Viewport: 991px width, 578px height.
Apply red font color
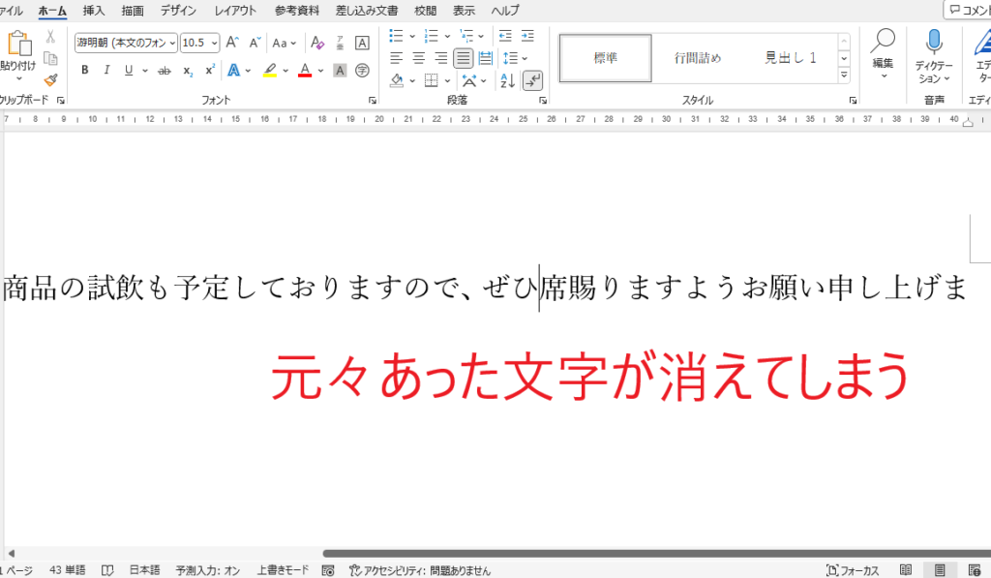click(305, 71)
